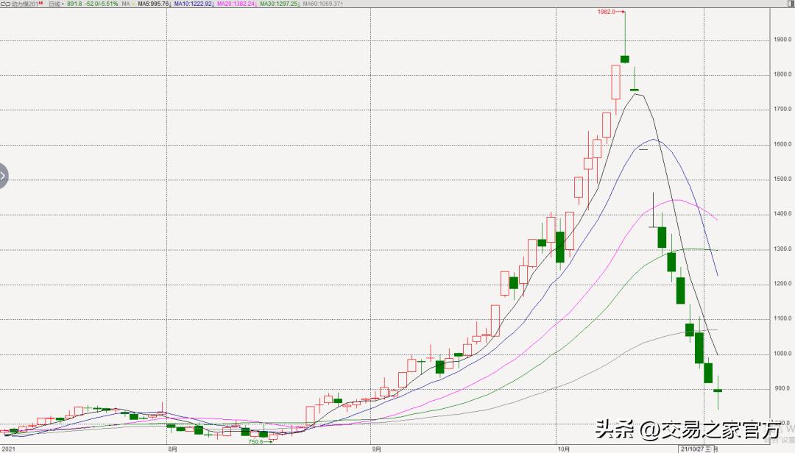The height and width of the screenshot is (453, 795).
Task: Click the 10月 time axis label
Action: click(x=563, y=449)
